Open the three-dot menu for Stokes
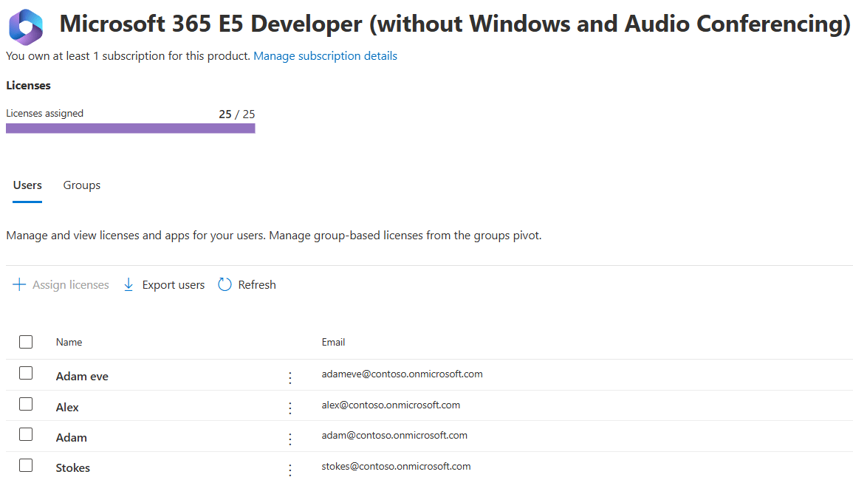This screenshot has width=853, height=480. point(290,467)
